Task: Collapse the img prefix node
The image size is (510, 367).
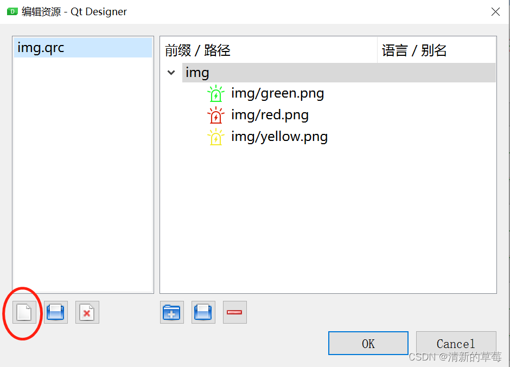Action: [x=171, y=73]
